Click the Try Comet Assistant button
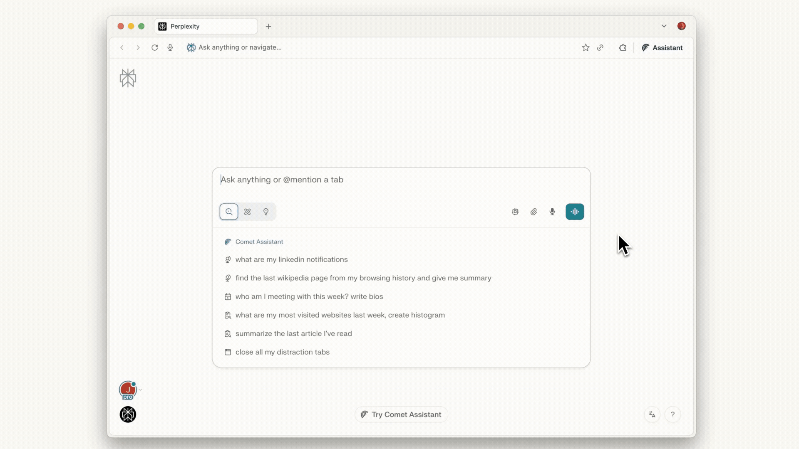This screenshot has width=799, height=449. pyautogui.click(x=401, y=414)
